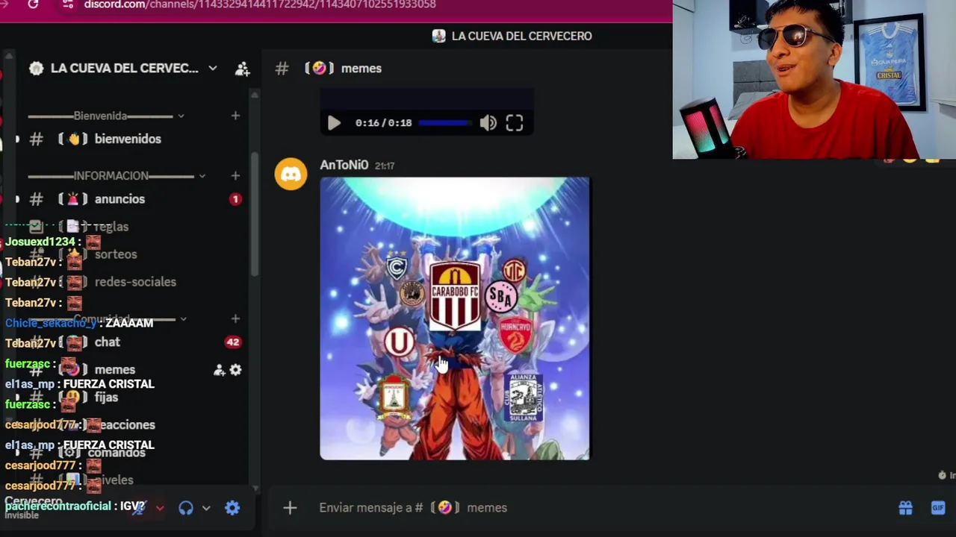Open user settings gear in the user panel
Screen dimensions: 956x537
[x=232, y=508]
